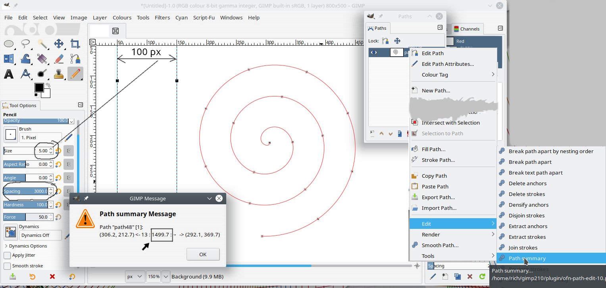
Task: Choose the Clone stamp tool
Action: coord(59,74)
